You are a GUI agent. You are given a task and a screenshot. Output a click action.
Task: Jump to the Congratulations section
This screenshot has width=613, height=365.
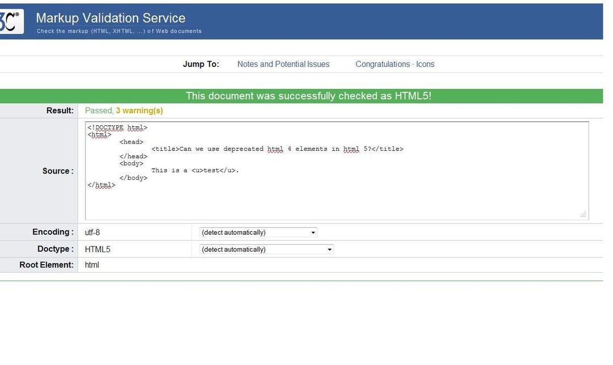pos(383,64)
